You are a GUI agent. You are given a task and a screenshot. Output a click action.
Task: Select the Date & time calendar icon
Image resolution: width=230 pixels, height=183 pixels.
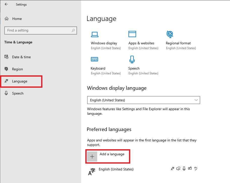(x=7, y=57)
